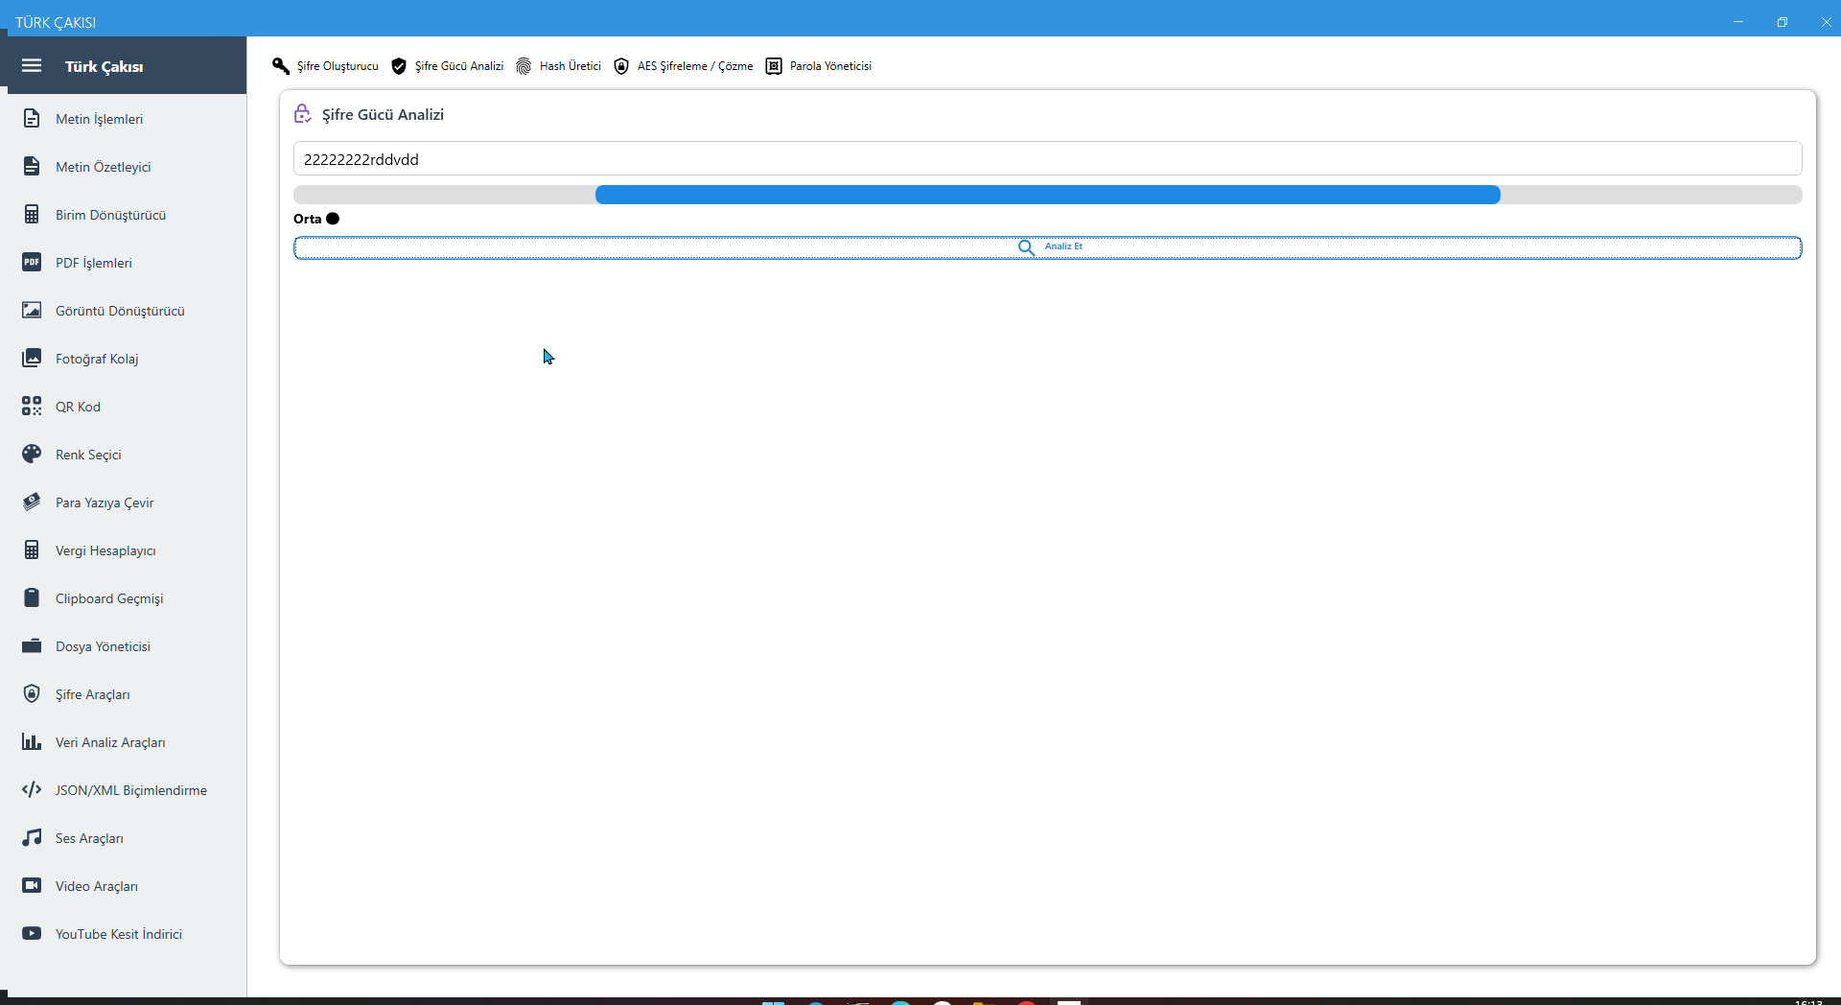Open Veri Analiz Araçları section
1841x1005 pixels.
110,742
